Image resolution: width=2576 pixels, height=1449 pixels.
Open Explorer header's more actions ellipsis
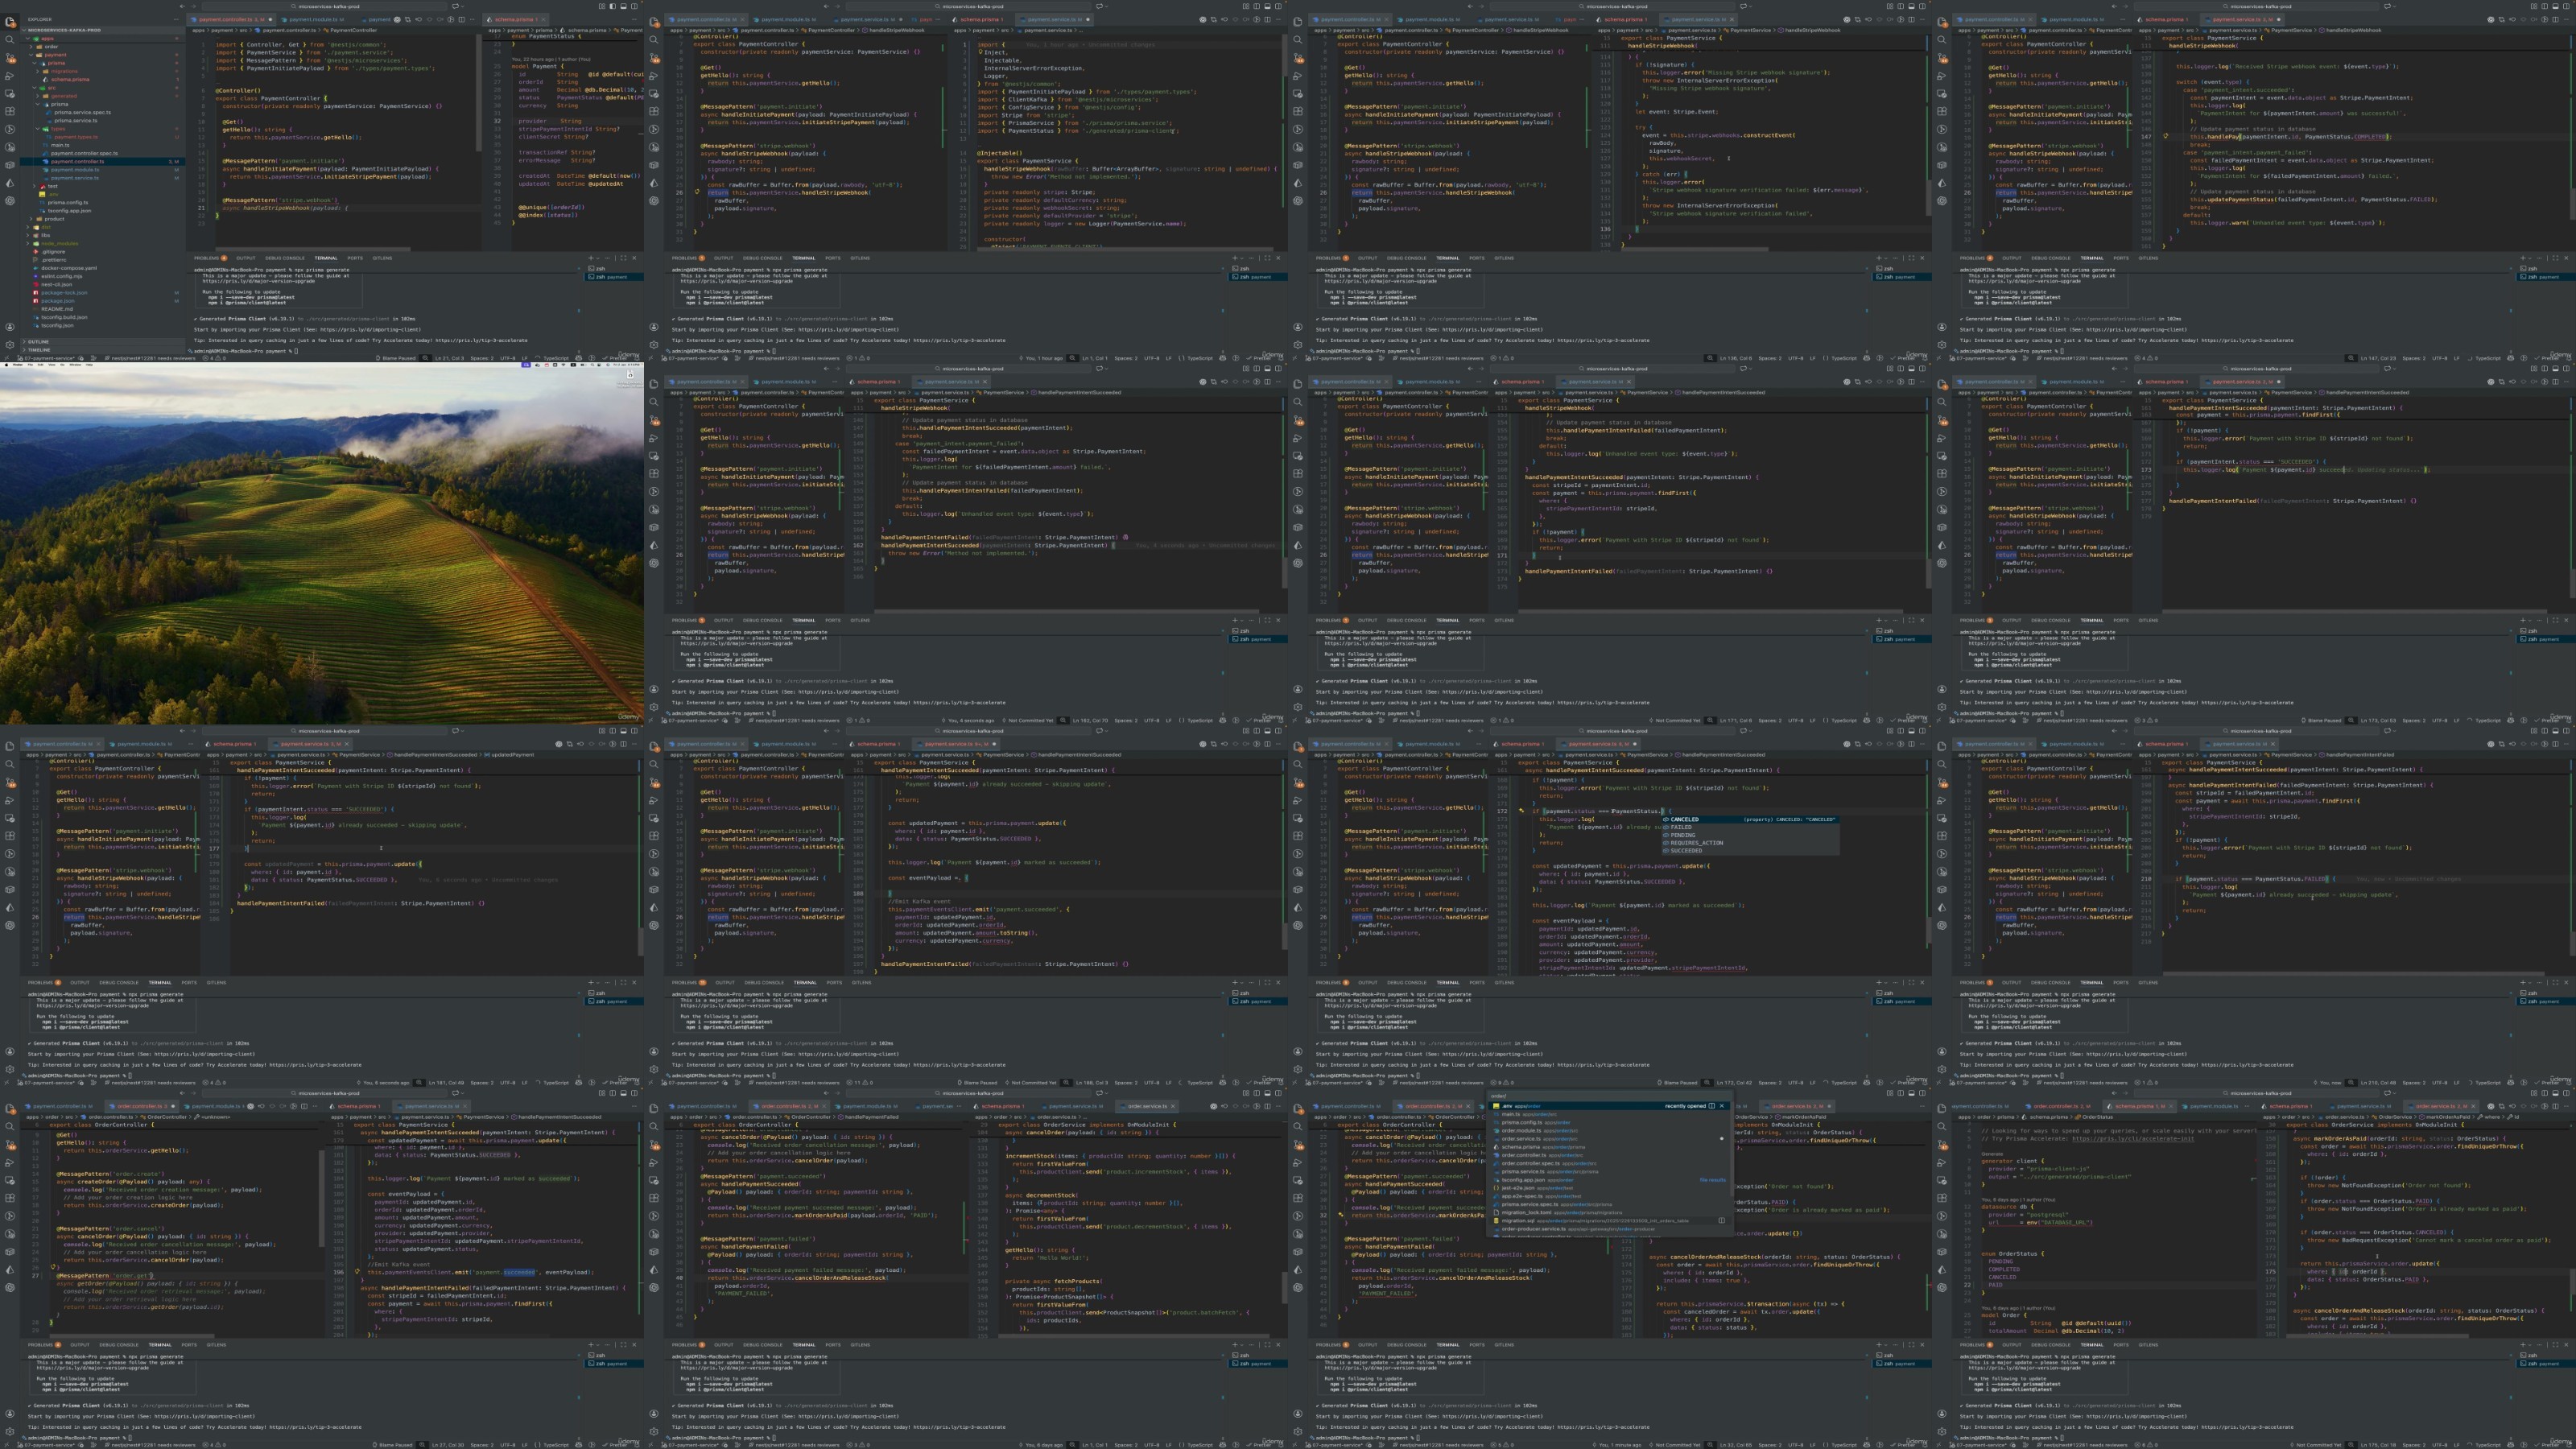point(176,19)
